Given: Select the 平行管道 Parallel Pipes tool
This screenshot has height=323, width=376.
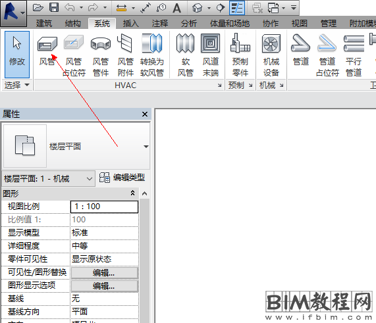Looking at the screenshot, I should [x=354, y=55].
